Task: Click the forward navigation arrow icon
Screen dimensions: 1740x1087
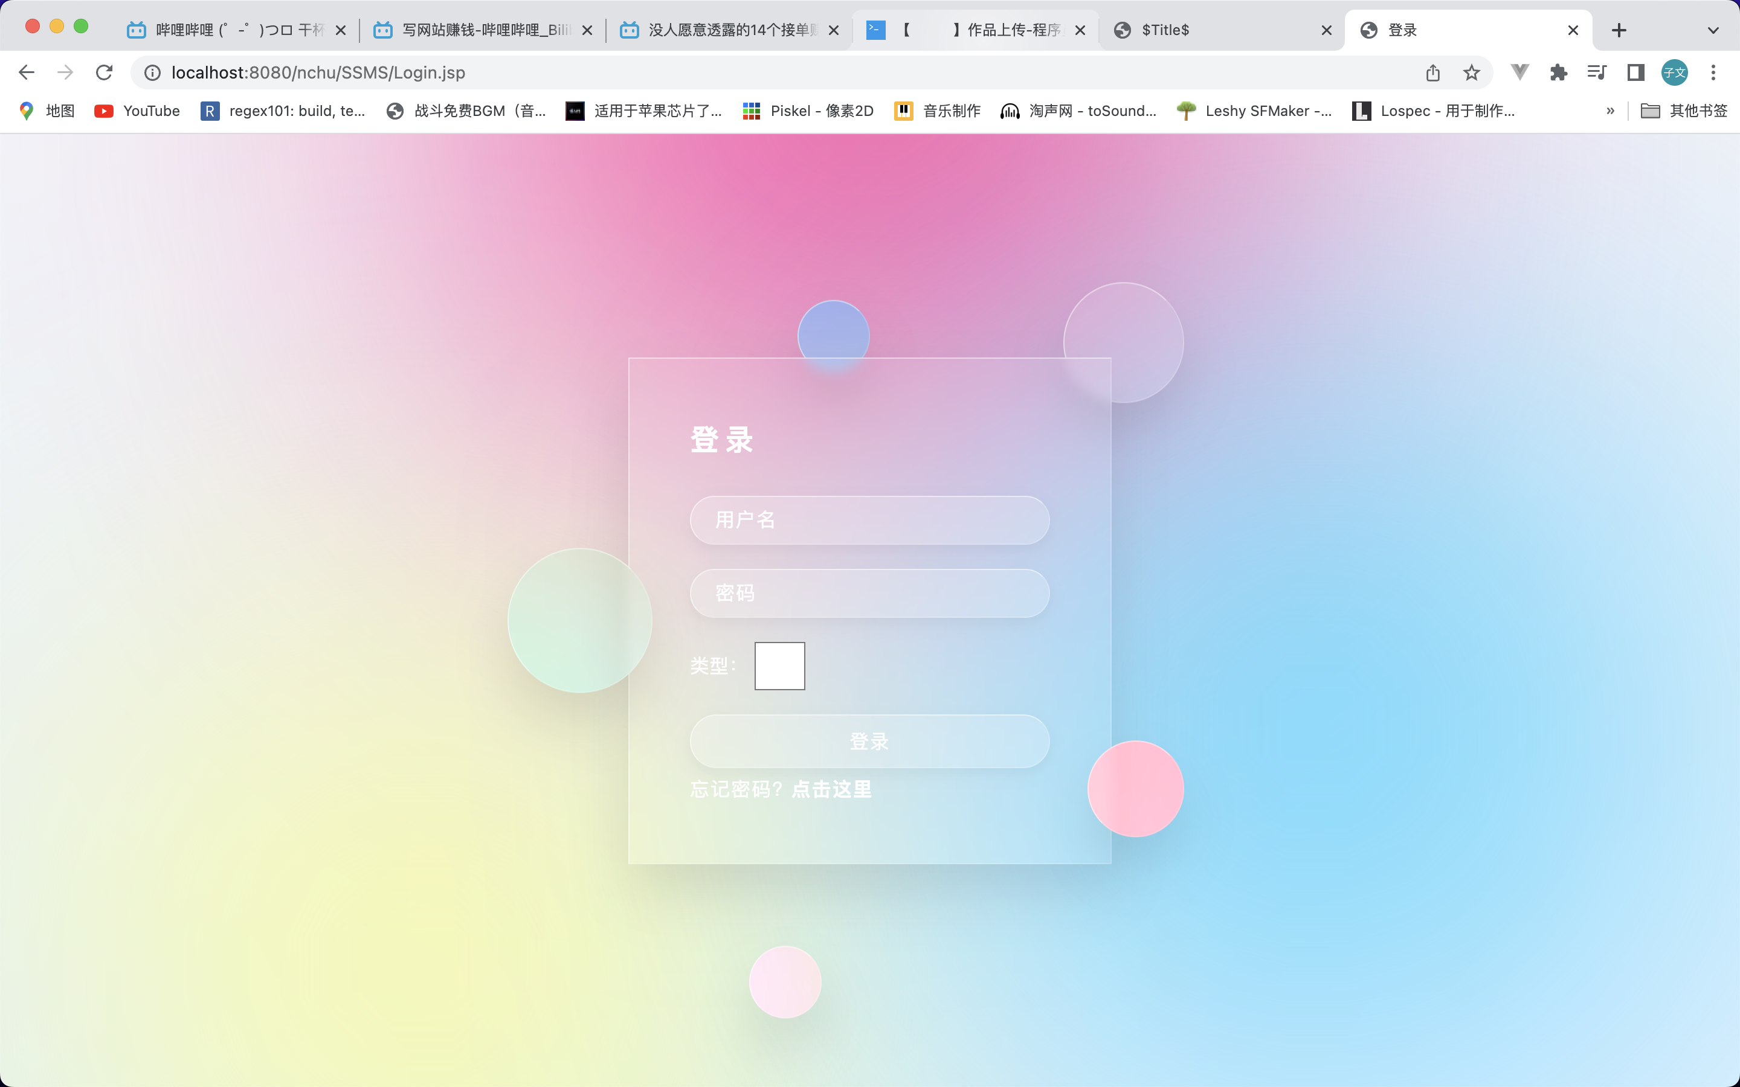Action: tap(65, 71)
